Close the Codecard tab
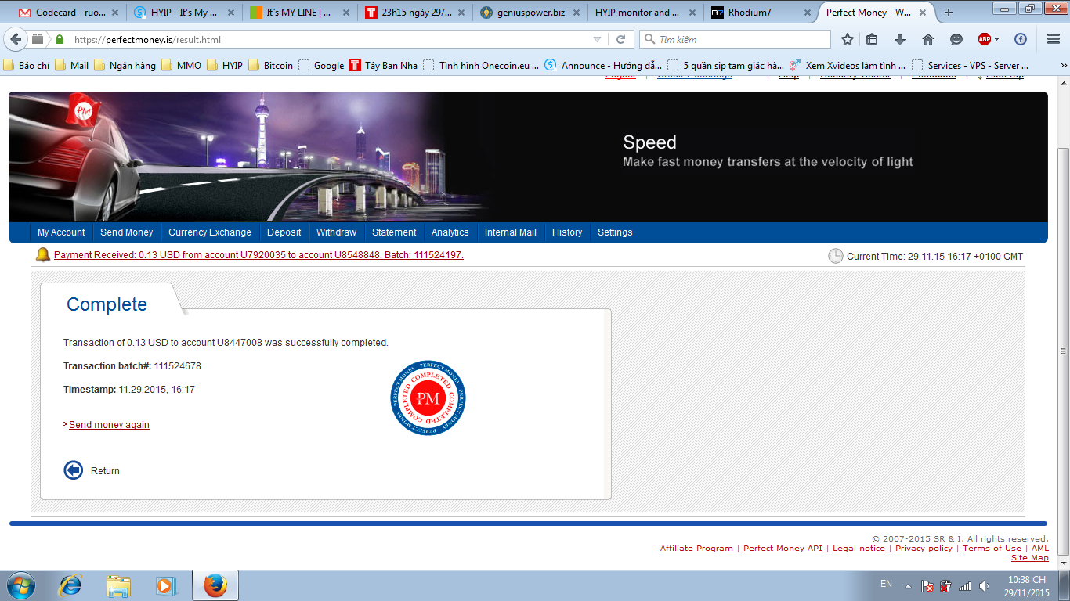The image size is (1070, 601). pos(115,13)
